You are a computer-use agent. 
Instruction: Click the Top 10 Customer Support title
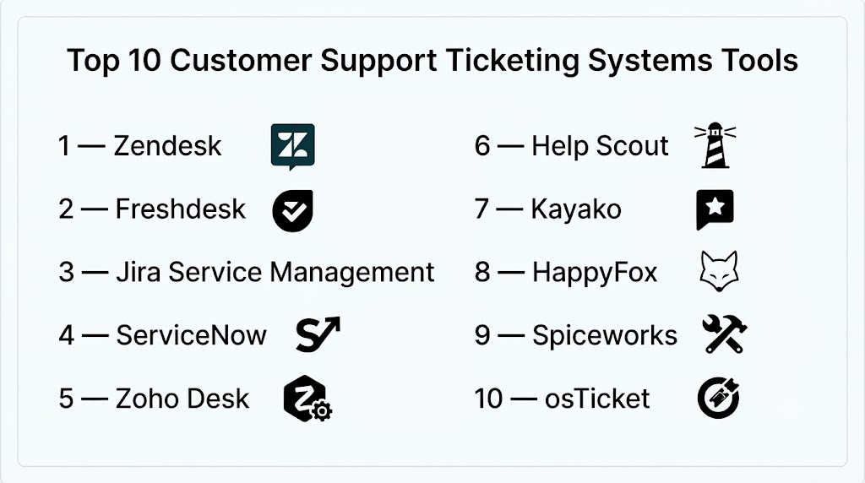[432, 60]
